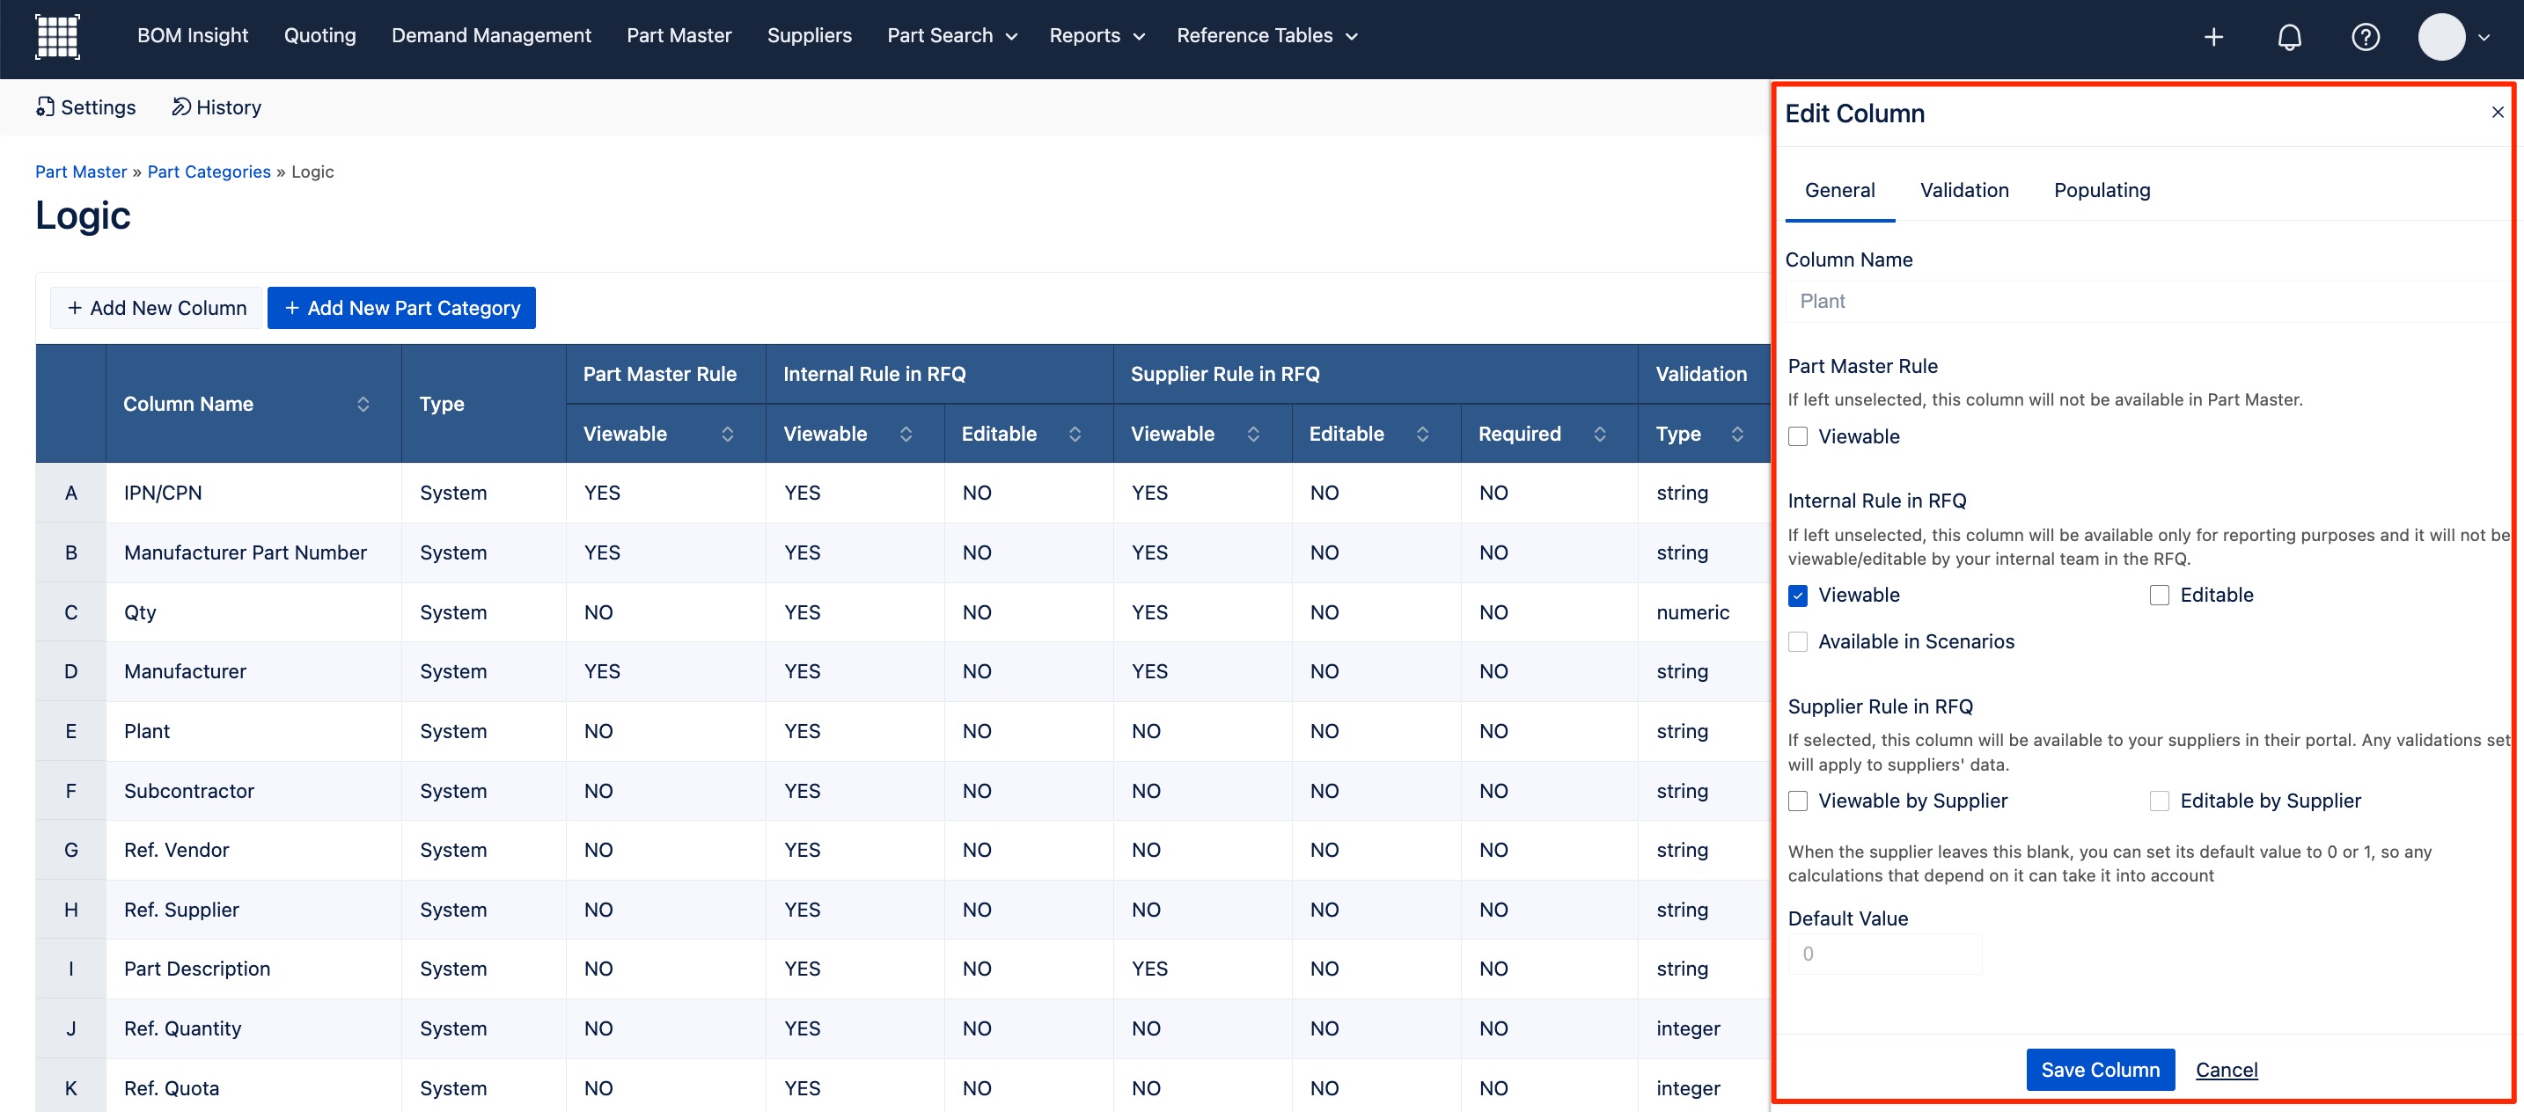Select the Ref. Quantity row

point(182,1028)
